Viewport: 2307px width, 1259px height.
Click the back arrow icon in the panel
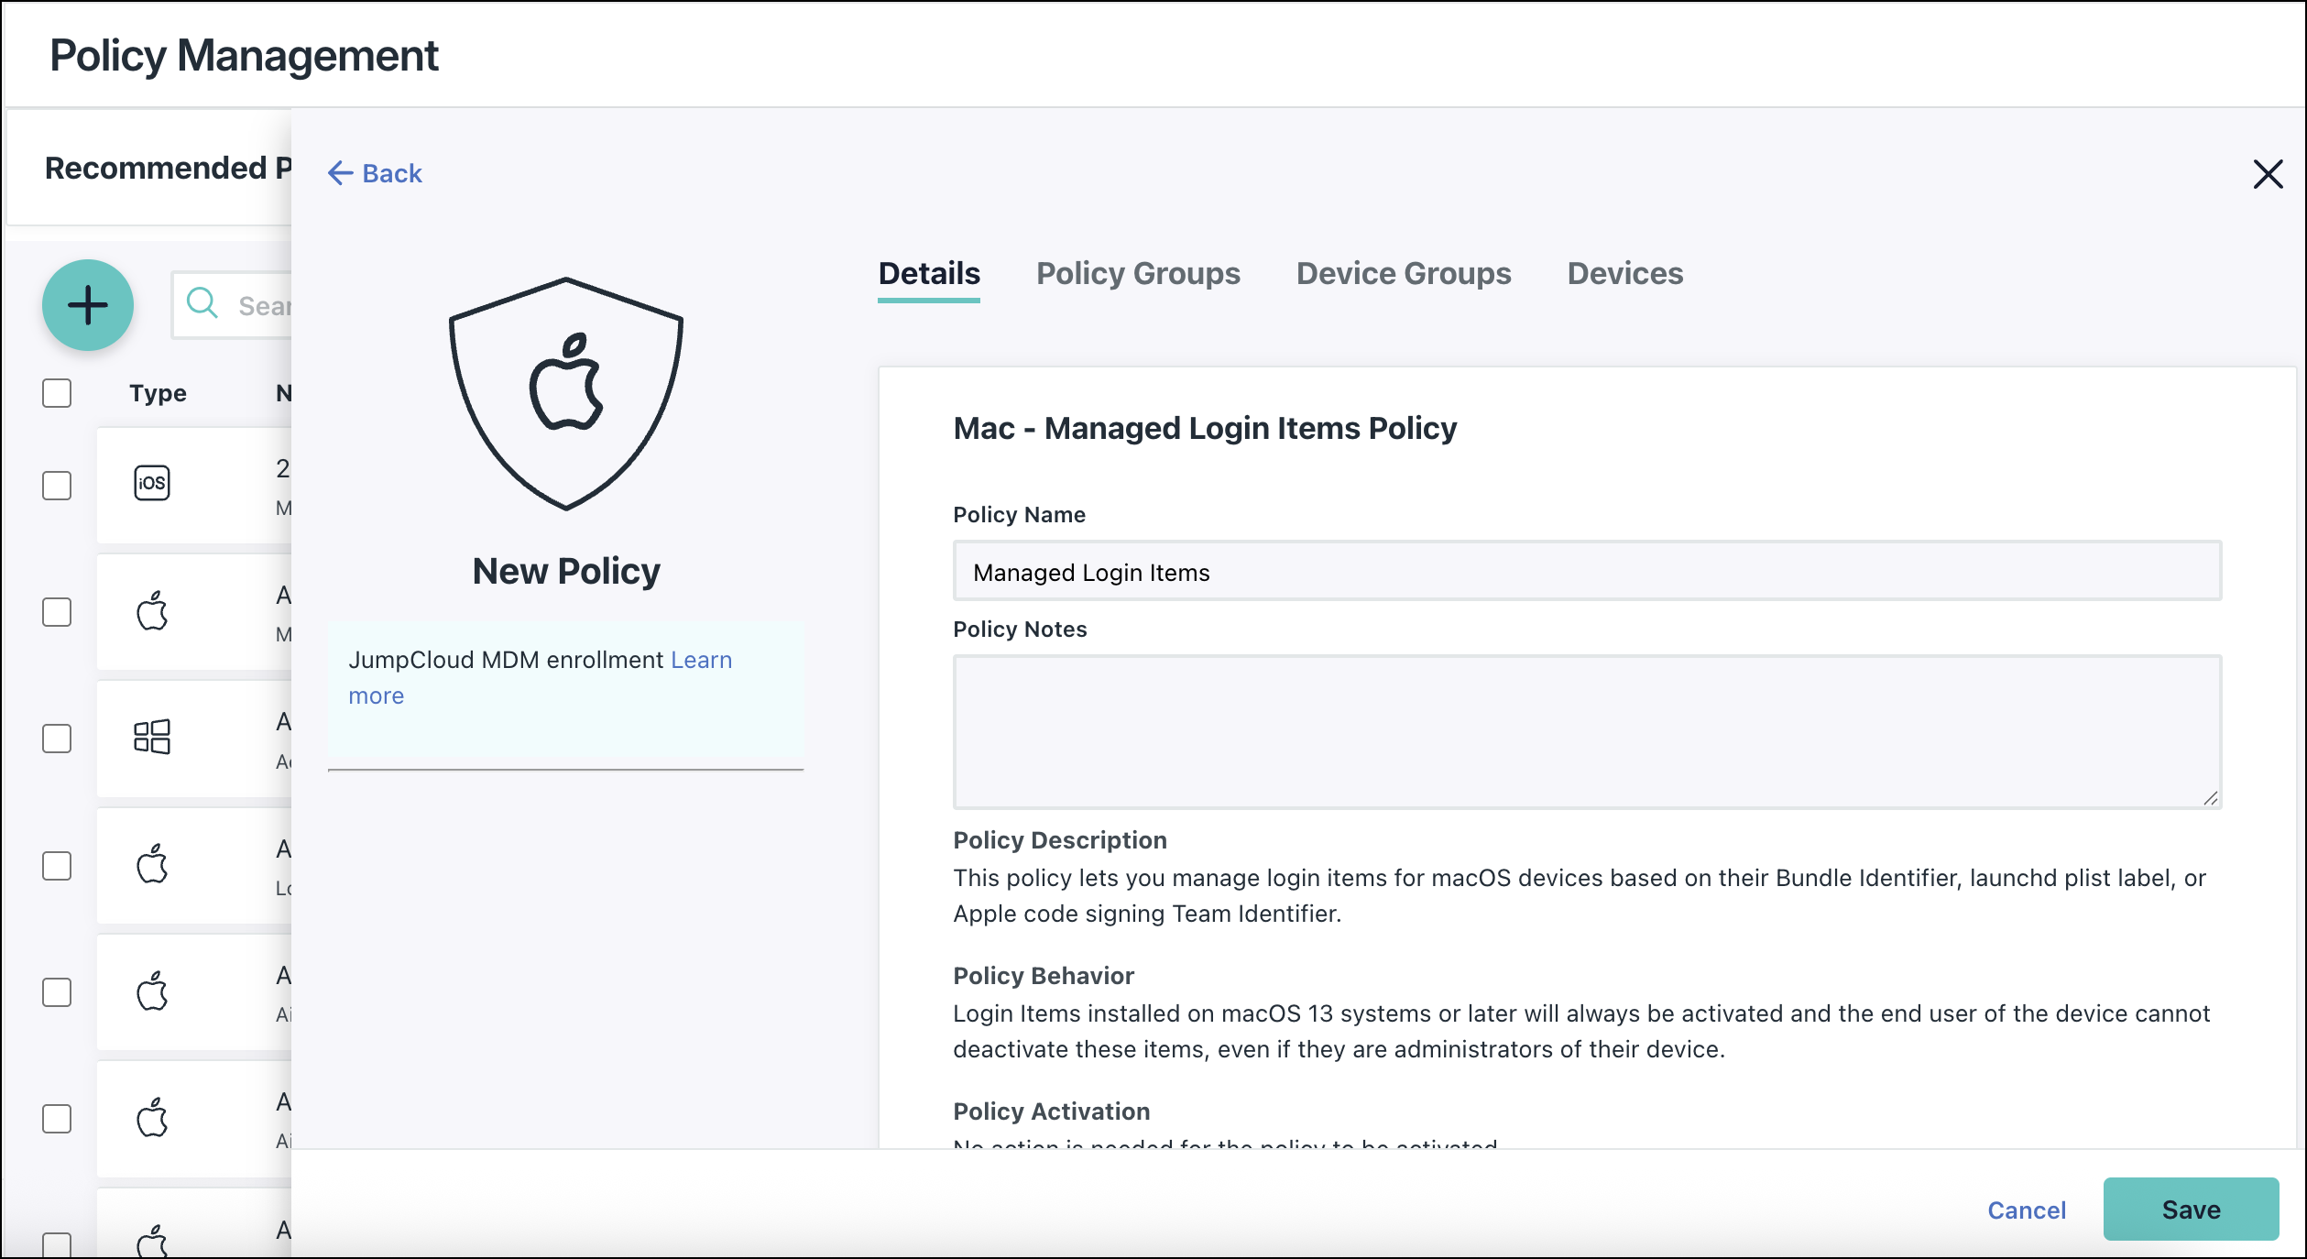point(341,172)
